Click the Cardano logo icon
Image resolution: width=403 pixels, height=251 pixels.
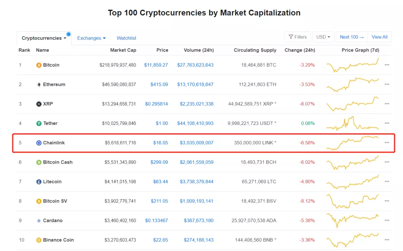coord(39,221)
